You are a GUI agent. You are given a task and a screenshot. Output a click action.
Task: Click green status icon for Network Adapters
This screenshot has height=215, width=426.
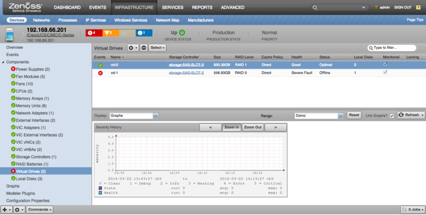(x=13, y=113)
